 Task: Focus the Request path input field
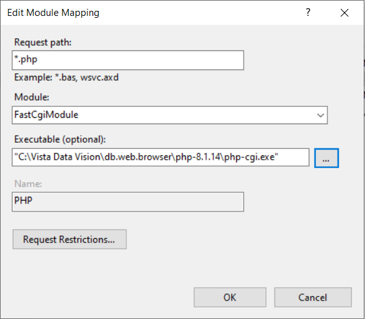click(128, 60)
